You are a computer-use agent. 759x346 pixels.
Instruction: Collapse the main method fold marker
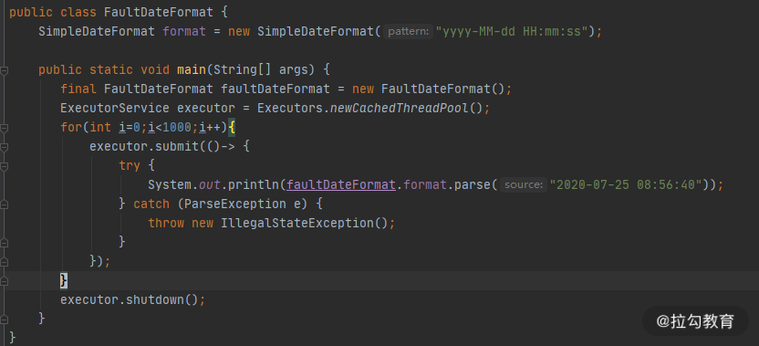click(4, 70)
